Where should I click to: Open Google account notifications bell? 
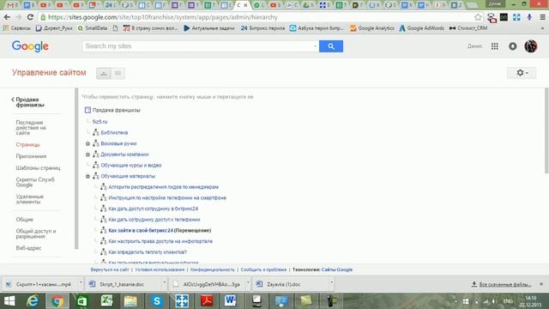[513, 46]
